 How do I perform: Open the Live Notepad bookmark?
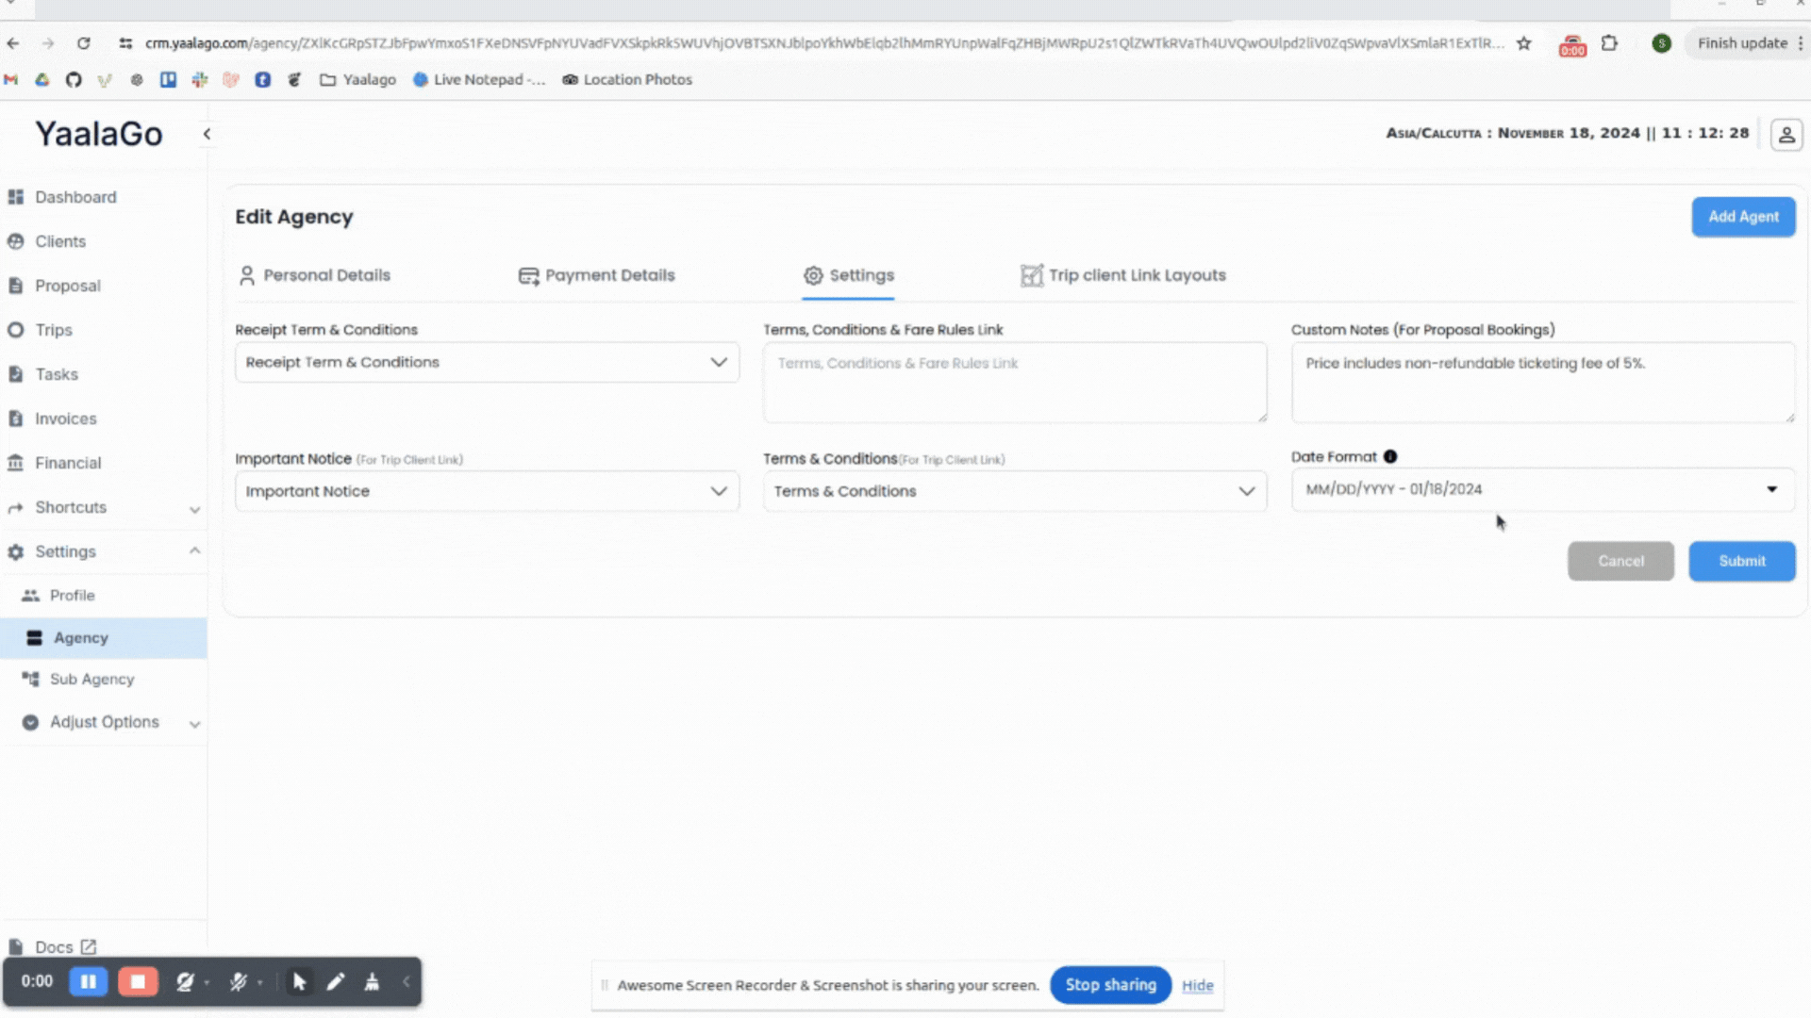[479, 80]
